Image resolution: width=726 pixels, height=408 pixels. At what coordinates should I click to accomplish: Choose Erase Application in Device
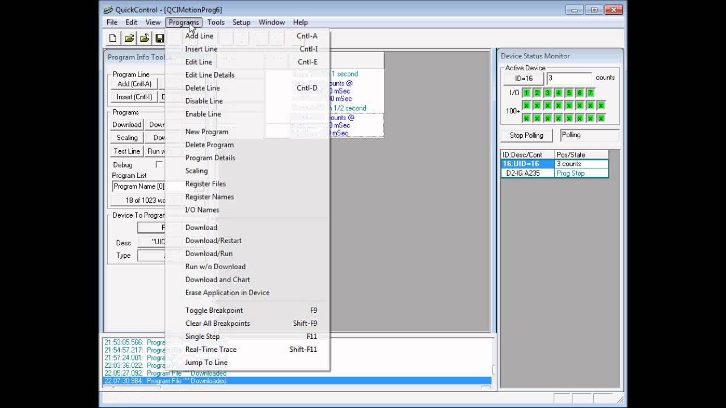point(247,292)
